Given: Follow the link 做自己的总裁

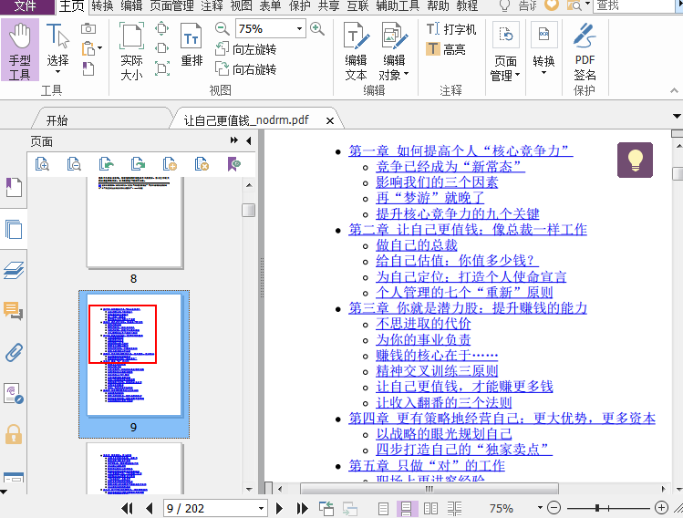Looking at the screenshot, I should pos(417,245).
